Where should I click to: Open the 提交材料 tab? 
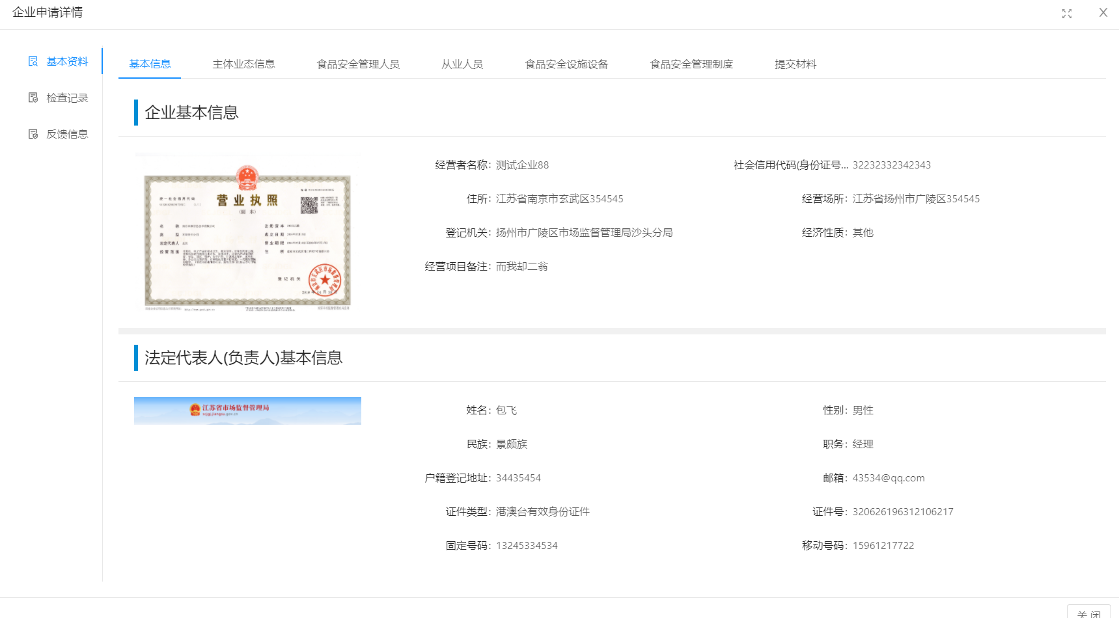pos(795,64)
